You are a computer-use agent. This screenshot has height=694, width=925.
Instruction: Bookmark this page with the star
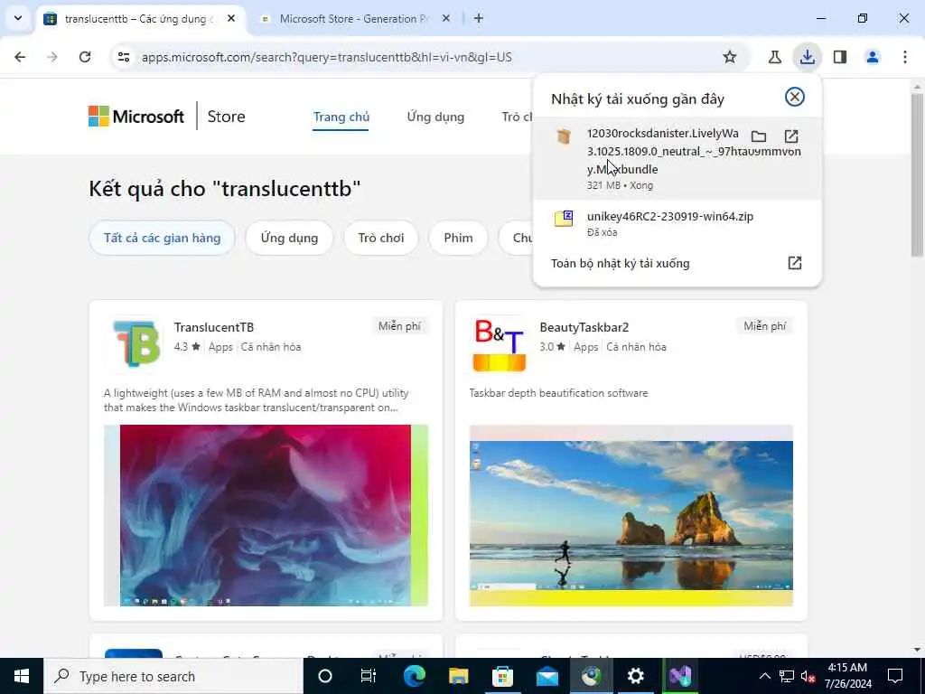point(730,57)
